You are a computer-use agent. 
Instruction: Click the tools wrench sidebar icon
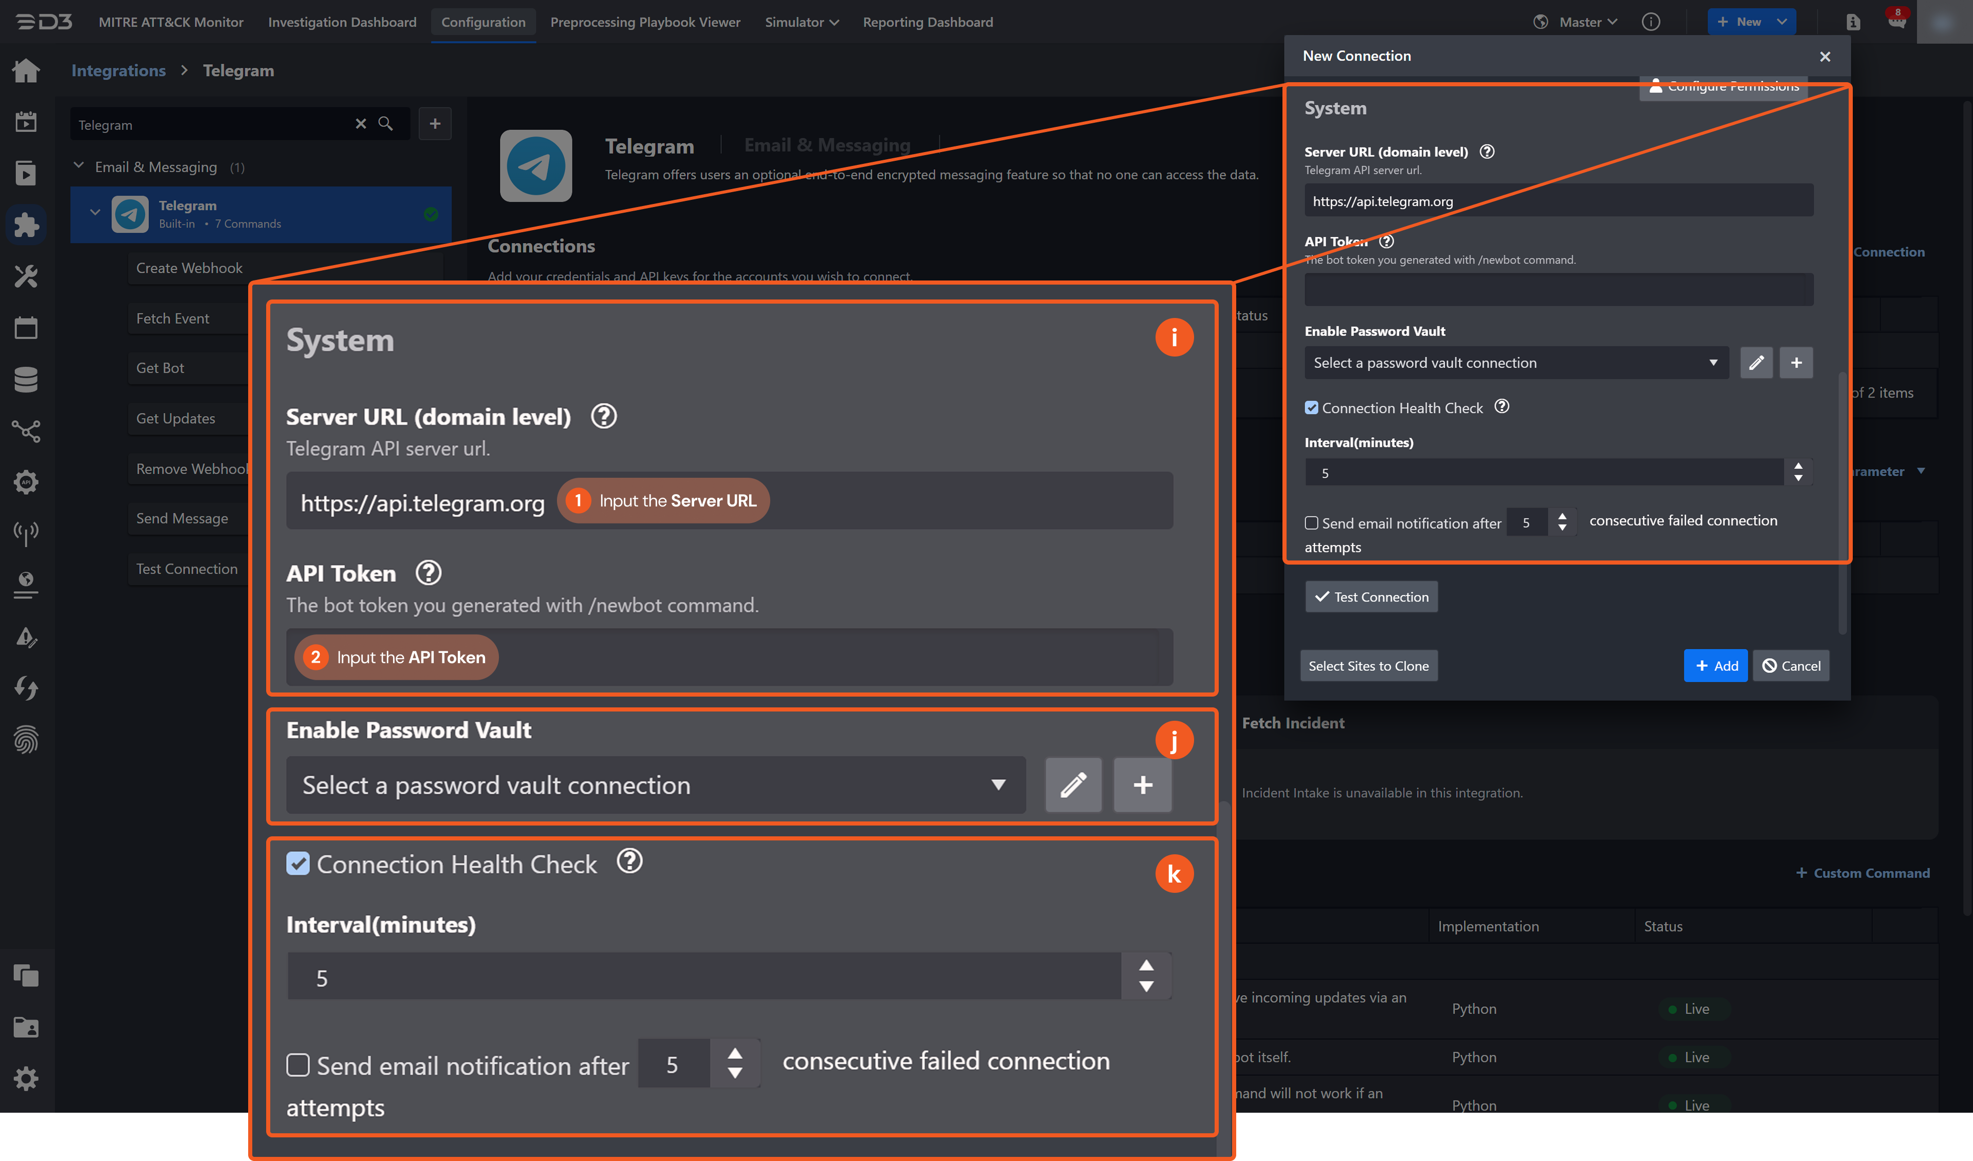(x=26, y=276)
